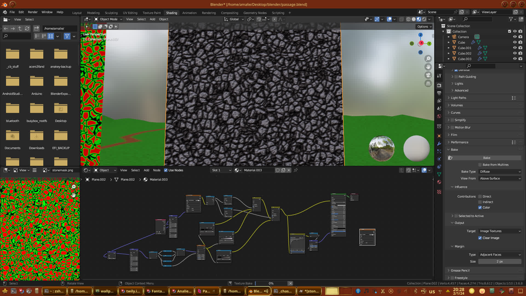
Task: Open the Bake Type Diffuse dropdown
Action: tap(500, 172)
